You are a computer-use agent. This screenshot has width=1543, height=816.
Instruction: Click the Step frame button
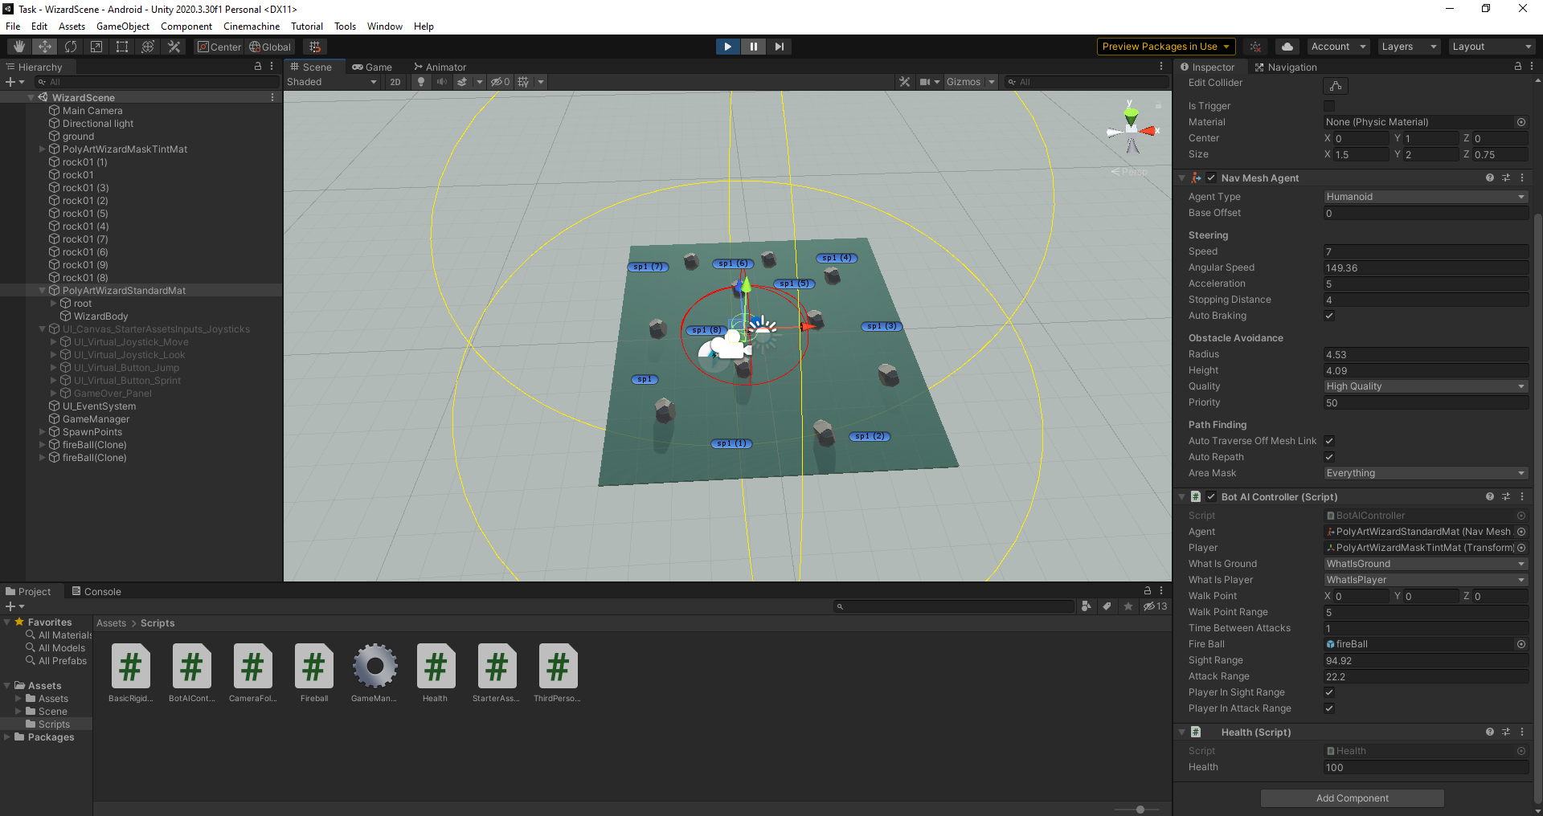(779, 47)
